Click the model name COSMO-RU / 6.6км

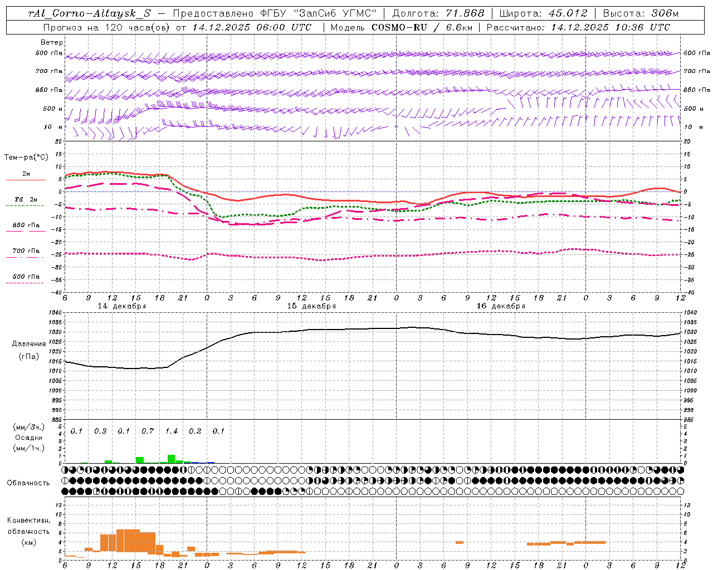click(421, 27)
